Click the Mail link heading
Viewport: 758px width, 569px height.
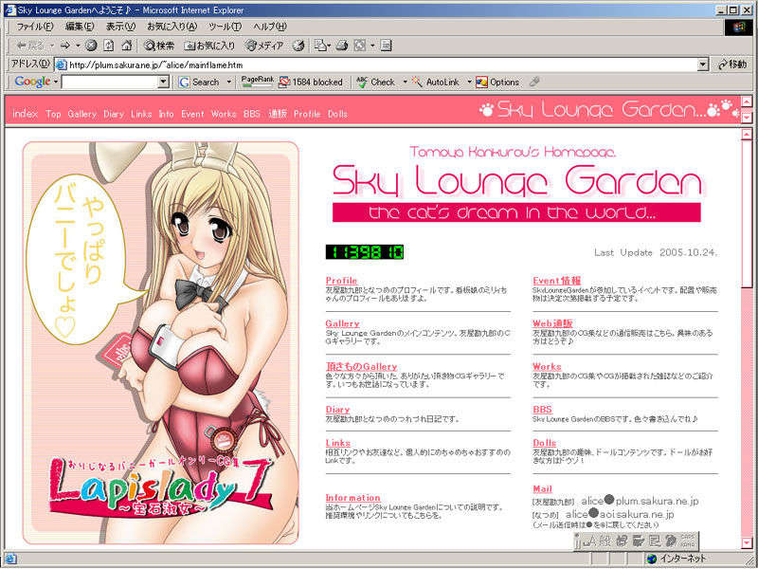point(542,489)
